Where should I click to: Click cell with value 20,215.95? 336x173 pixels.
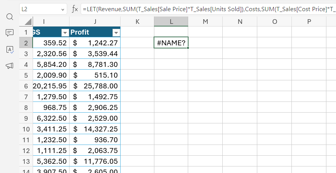[x=51, y=86]
